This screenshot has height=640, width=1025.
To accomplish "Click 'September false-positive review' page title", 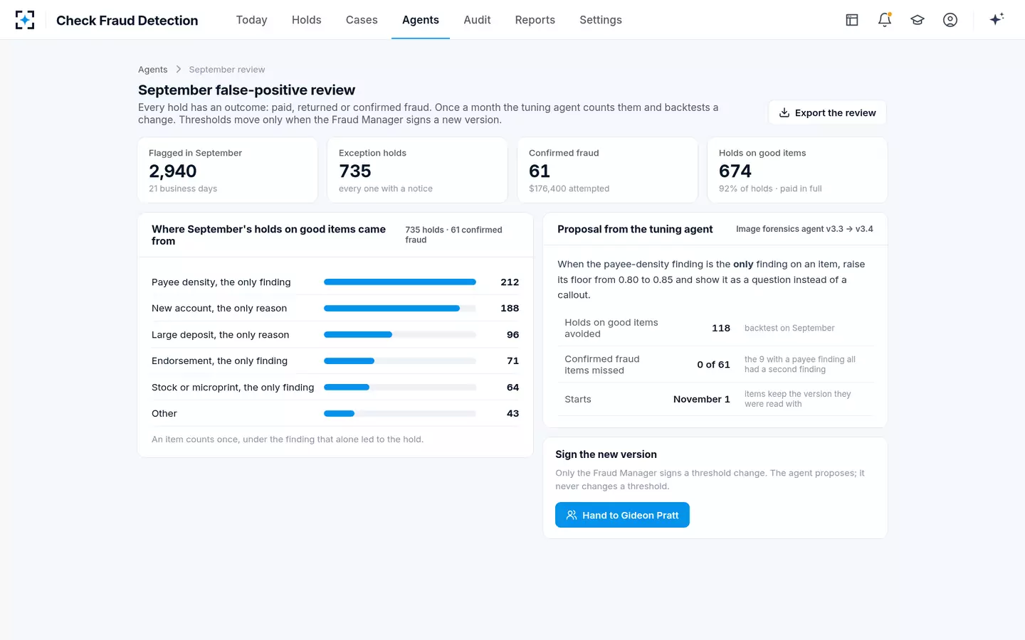I will coord(246,90).
